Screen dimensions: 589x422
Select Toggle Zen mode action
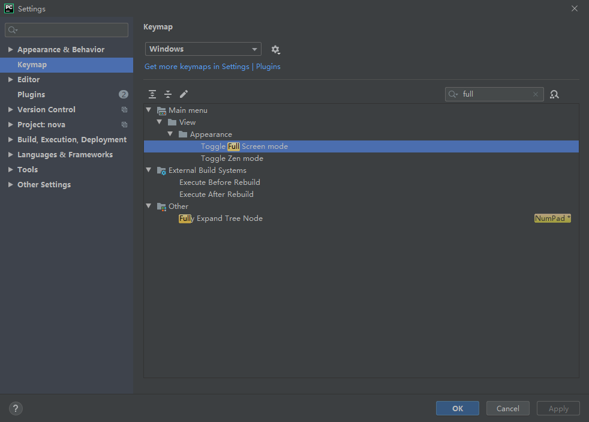pyautogui.click(x=232, y=158)
